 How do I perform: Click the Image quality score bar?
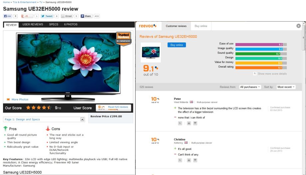[261, 49]
